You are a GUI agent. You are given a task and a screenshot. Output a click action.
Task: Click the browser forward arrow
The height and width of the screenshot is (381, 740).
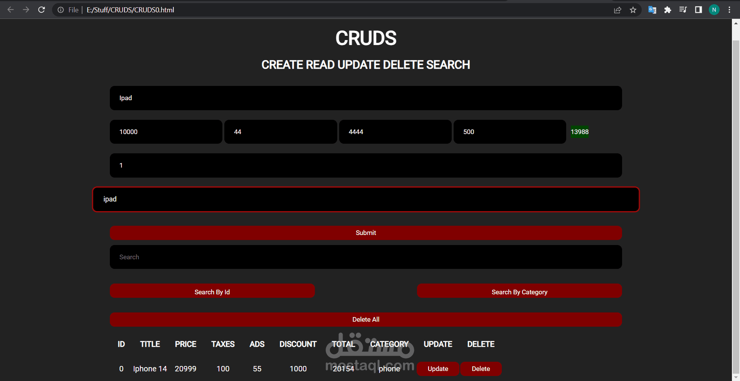click(26, 10)
